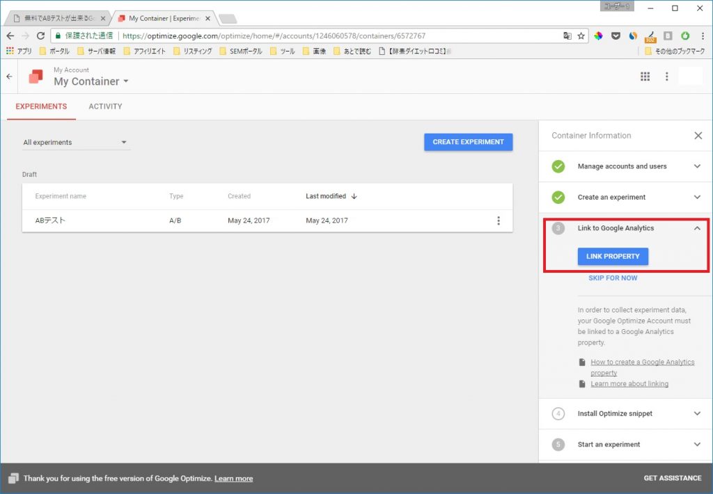
Task: Close the Container Information panel
Action: click(x=698, y=136)
